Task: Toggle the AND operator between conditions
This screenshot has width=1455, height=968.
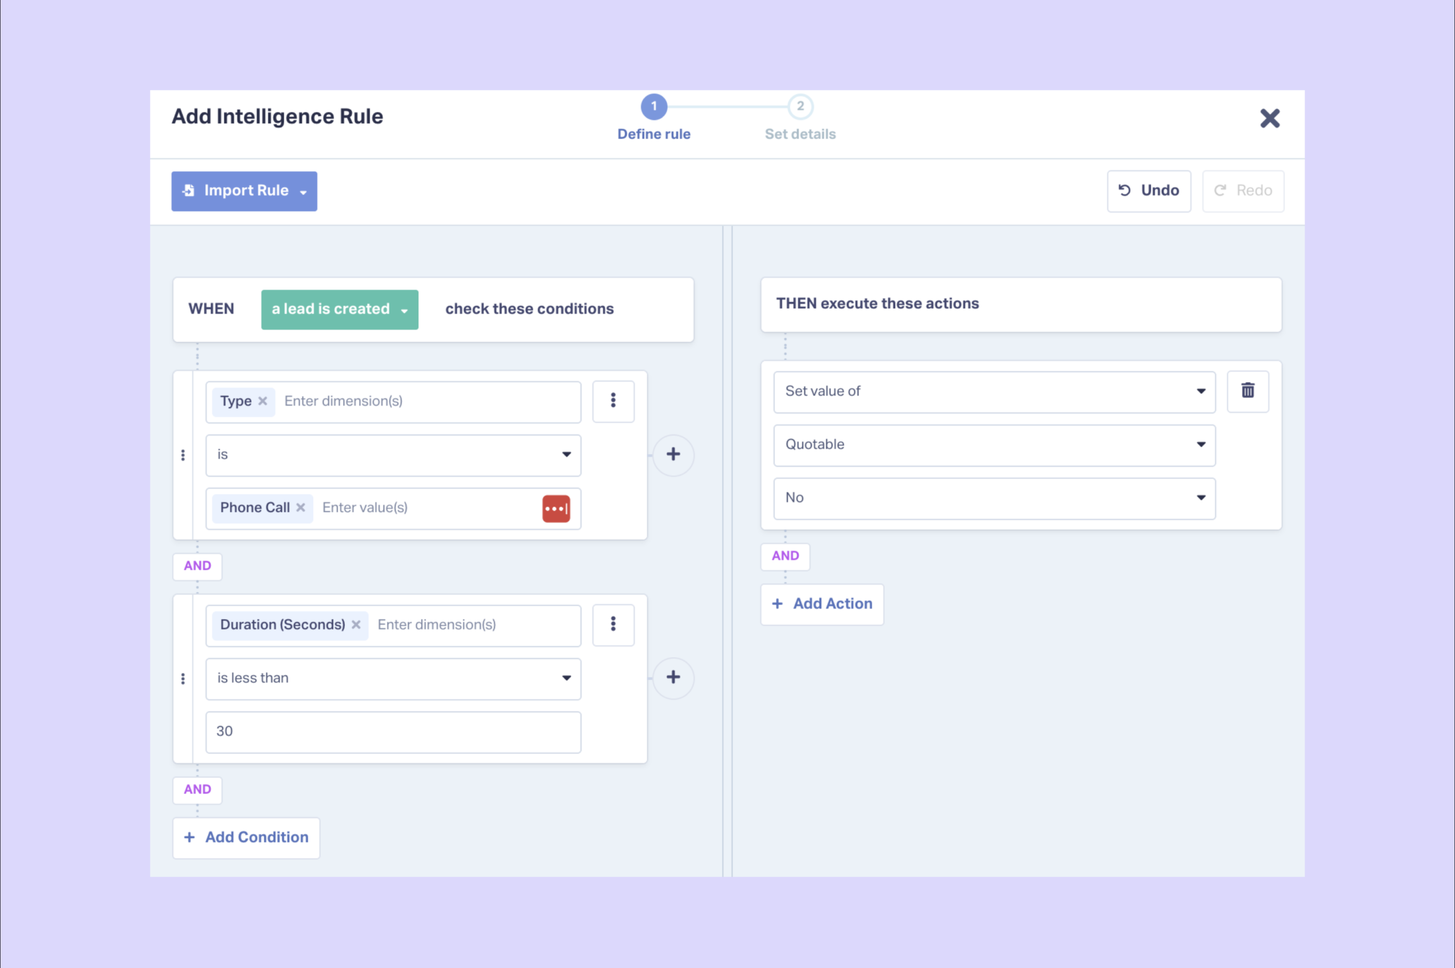Action: (198, 566)
